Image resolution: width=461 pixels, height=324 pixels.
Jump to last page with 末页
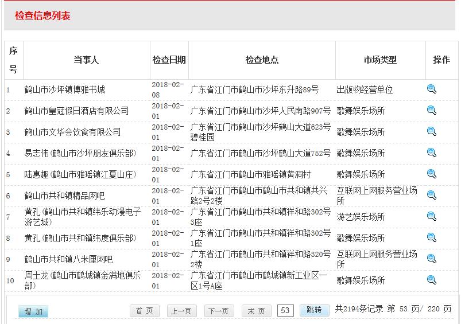[x=256, y=311]
